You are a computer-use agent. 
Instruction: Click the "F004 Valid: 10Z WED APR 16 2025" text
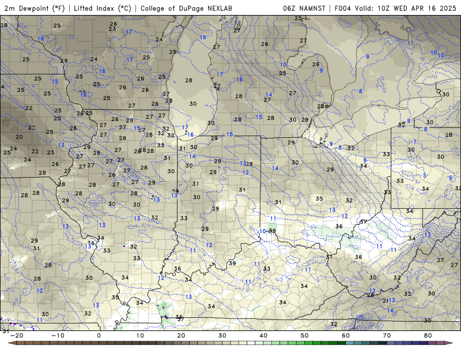[x=395, y=8]
